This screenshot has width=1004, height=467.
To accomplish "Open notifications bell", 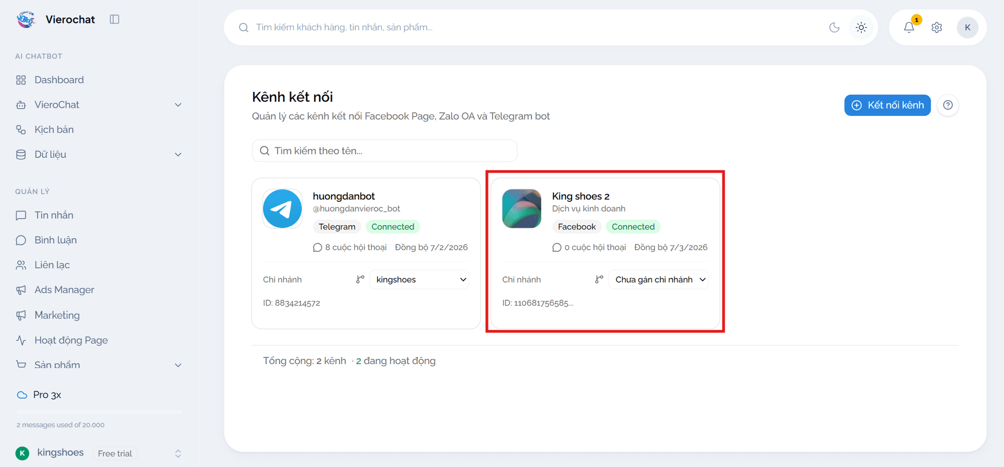I will click(909, 27).
